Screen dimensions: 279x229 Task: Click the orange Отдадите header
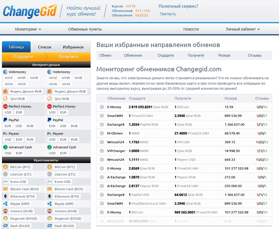point(23,57)
